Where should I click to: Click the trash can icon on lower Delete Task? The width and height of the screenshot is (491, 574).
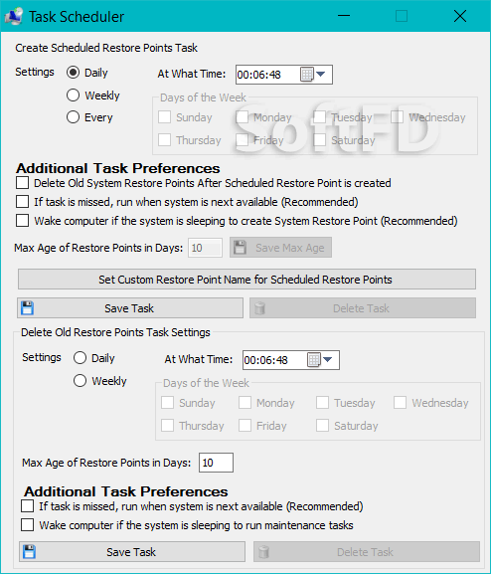[x=263, y=552]
